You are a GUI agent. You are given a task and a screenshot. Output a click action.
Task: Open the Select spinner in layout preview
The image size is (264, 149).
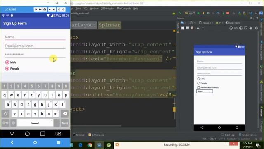tap(205, 91)
